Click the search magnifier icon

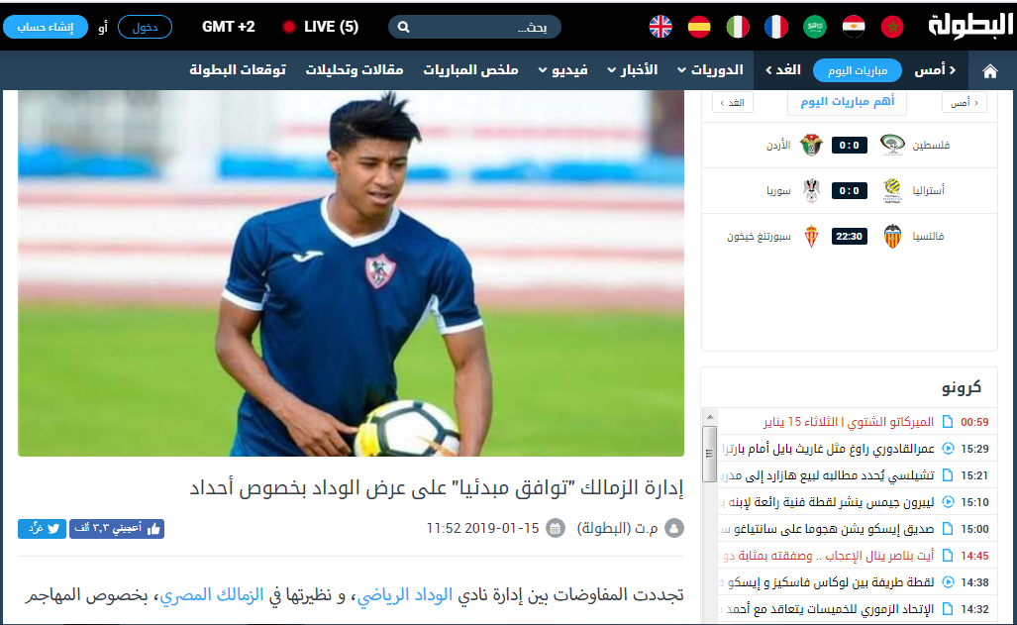pos(403,28)
